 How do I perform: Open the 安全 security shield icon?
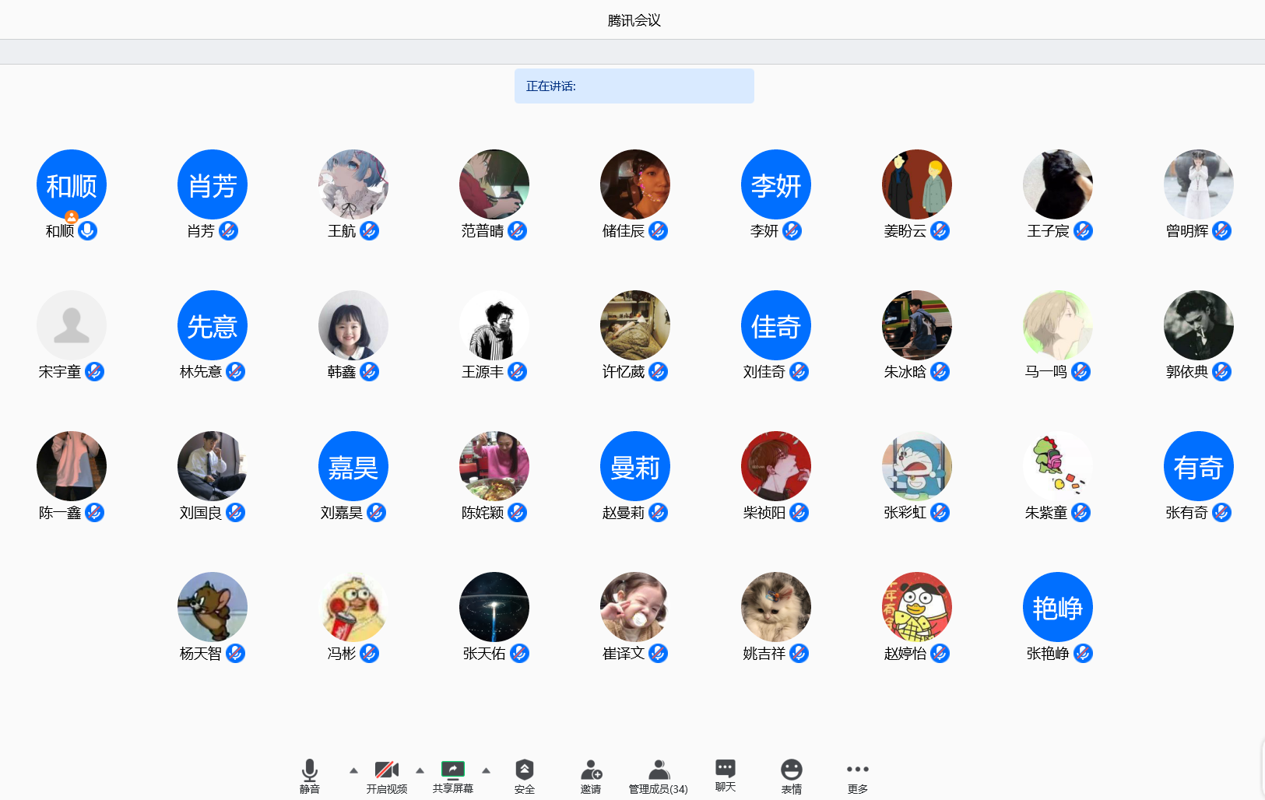pyautogui.click(x=524, y=770)
